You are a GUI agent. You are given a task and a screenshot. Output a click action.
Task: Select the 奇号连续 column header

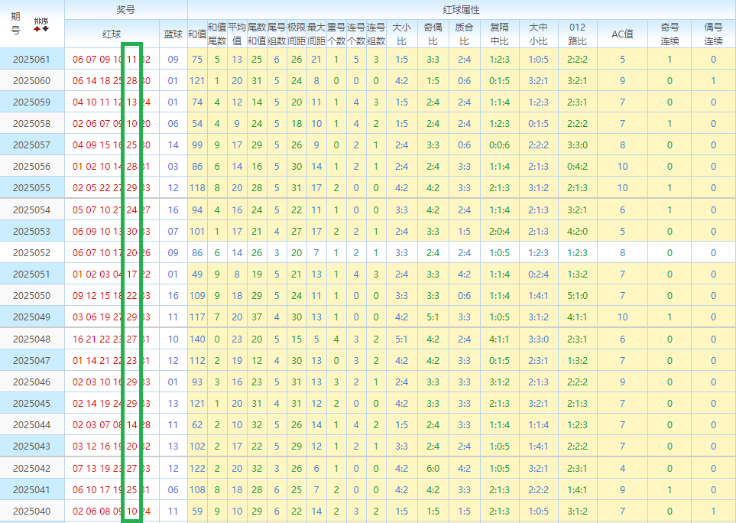(670, 34)
